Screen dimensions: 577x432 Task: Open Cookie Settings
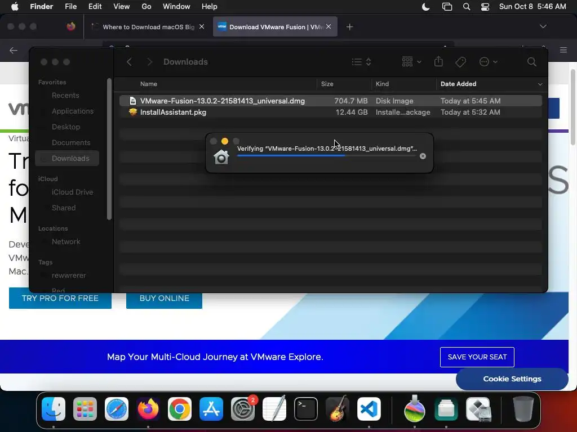coord(512,379)
